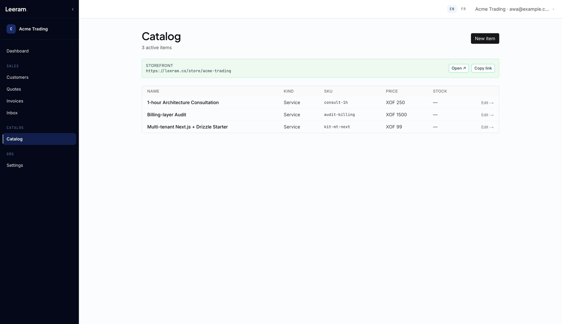The image size is (562, 324).
Task: Select Multi-tenant Next.js + Drizzle Starter name
Action: point(188,127)
